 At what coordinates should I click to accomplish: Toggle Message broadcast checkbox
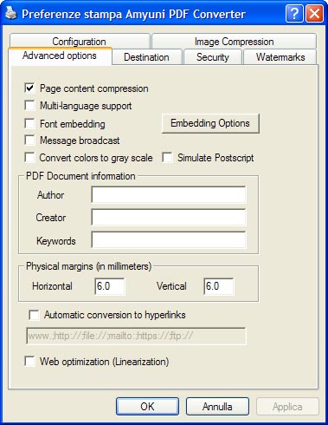(30, 141)
